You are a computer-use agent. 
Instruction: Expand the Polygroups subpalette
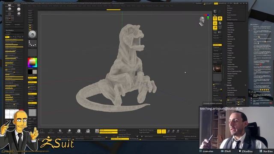(x=230, y=53)
